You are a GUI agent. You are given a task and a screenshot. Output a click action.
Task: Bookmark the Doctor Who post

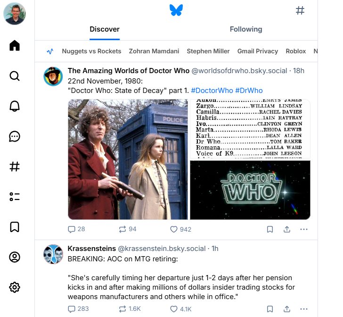click(x=270, y=229)
